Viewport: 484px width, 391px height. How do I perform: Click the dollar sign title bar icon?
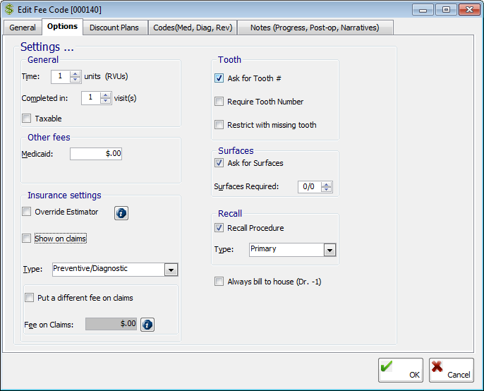click(x=9, y=9)
